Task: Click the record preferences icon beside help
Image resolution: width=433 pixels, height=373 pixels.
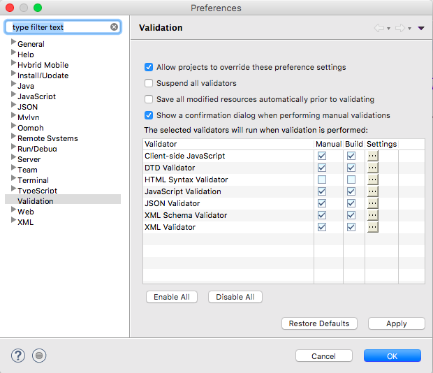Action: (x=40, y=356)
